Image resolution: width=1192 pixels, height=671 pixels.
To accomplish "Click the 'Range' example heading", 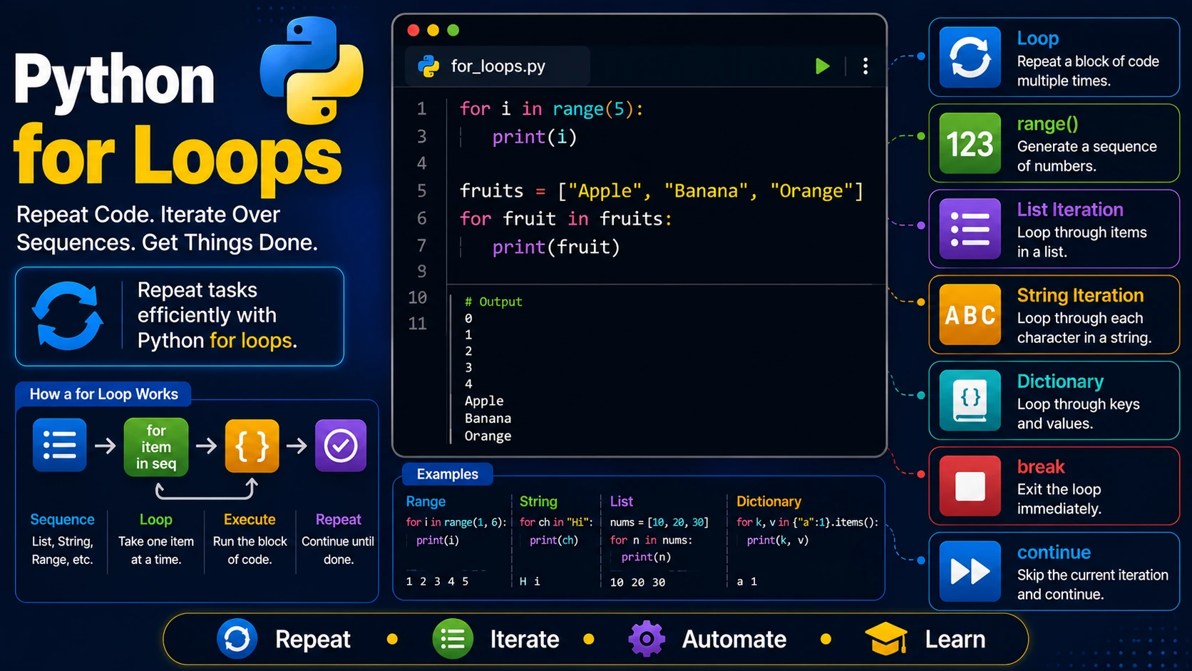I will (426, 501).
